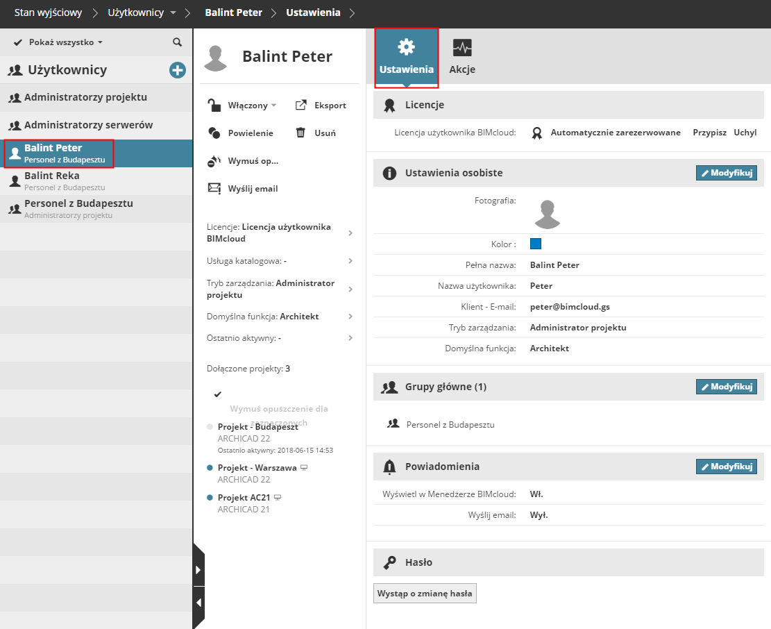The width and height of the screenshot is (771, 629).
Task: Expand panel with right-pointing arrow handle
Action: pyautogui.click(x=198, y=570)
